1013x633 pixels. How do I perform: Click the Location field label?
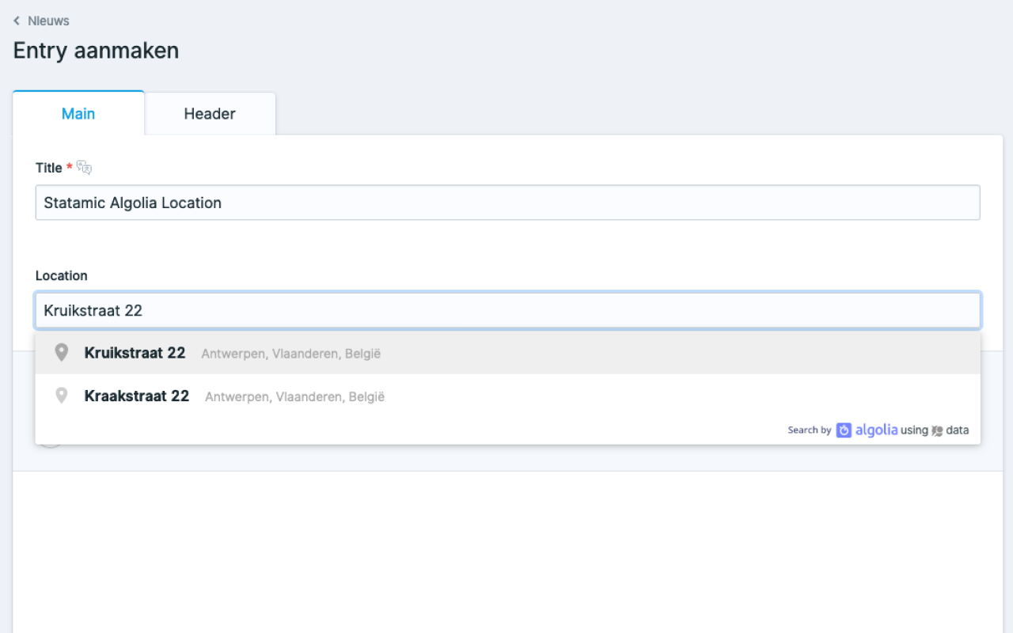point(62,275)
